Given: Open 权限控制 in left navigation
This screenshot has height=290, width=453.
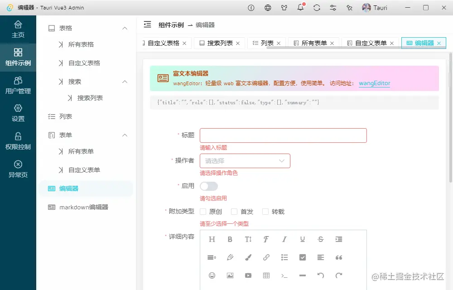Looking at the screenshot, I should click(18, 141).
